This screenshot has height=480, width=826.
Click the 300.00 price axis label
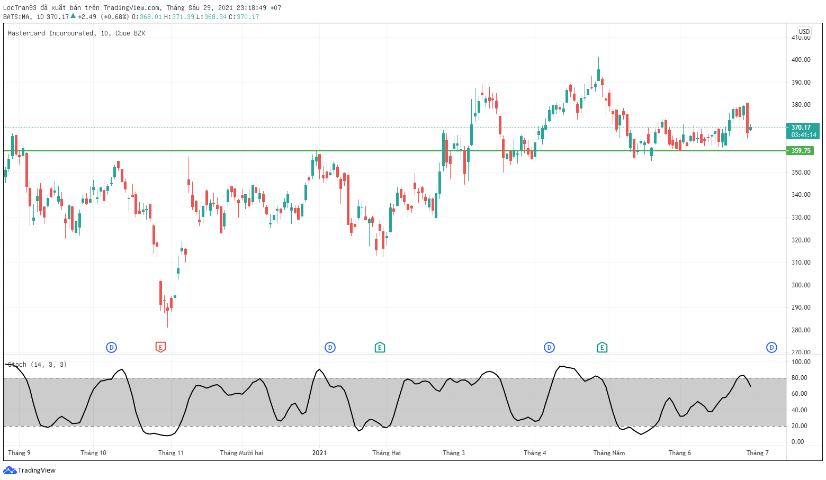coord(801,285)
